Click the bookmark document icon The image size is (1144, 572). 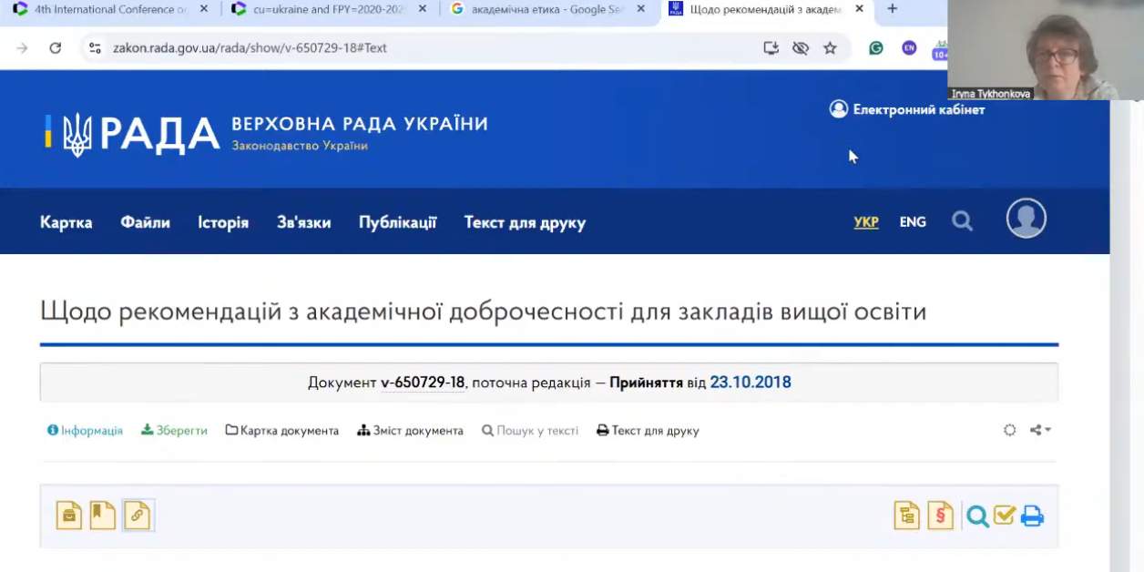coord(102,516)
